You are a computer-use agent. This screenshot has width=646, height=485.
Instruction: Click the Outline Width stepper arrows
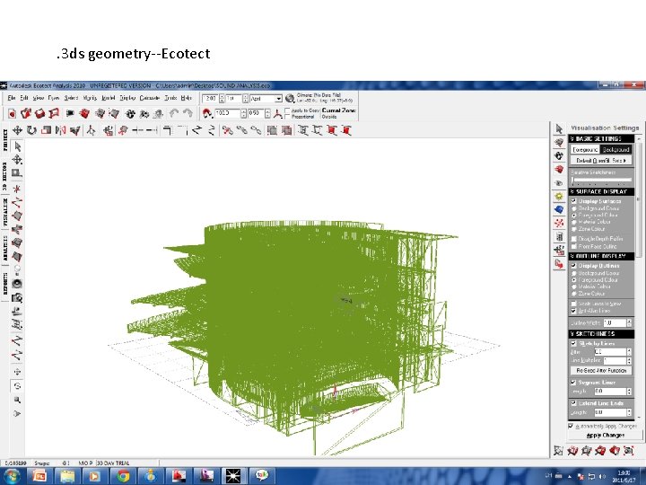tap(629, 322)
